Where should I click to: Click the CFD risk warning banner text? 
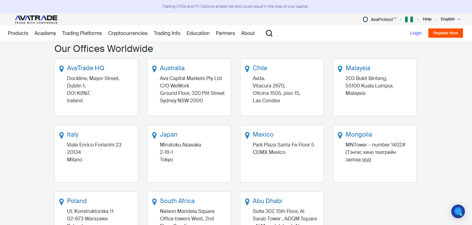235,6
